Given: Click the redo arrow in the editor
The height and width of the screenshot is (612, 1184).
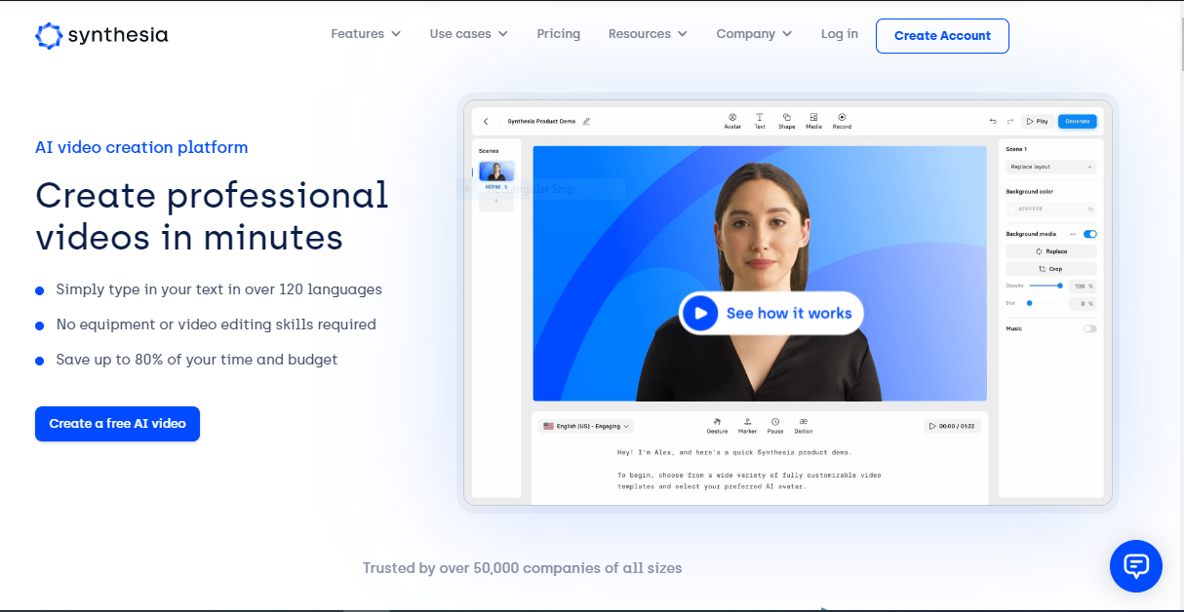Looking at the screenshot, I should tap(1010, 121).
